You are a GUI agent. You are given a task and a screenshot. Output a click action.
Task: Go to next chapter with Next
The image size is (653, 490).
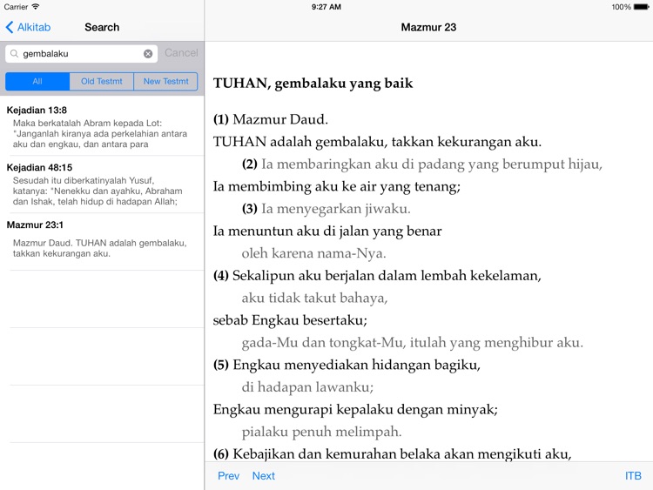263,476
